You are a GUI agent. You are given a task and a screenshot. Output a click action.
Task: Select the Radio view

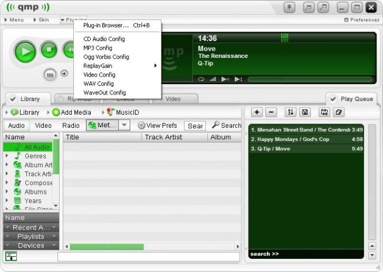tap(71, 126)
